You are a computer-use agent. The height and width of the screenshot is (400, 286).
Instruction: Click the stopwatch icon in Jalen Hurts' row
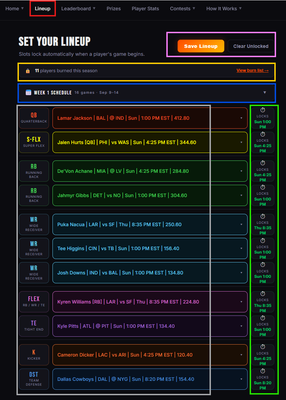click(262, 134)
